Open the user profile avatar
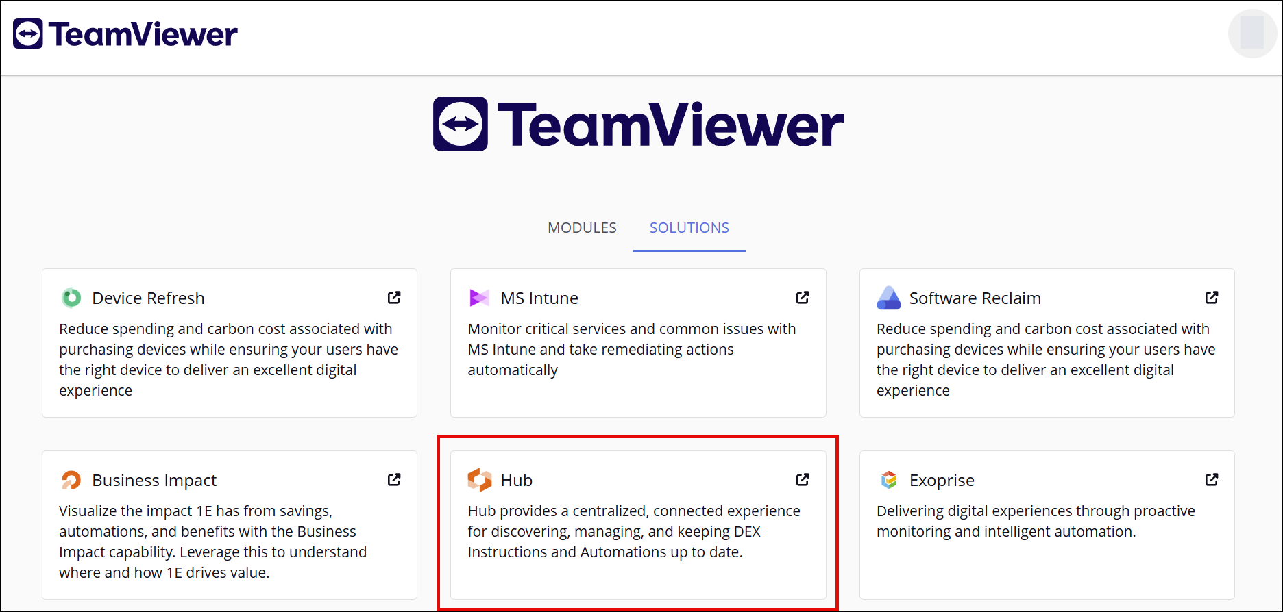The height and width of the screenshot is (612, 1283). tap(1251, 34)
